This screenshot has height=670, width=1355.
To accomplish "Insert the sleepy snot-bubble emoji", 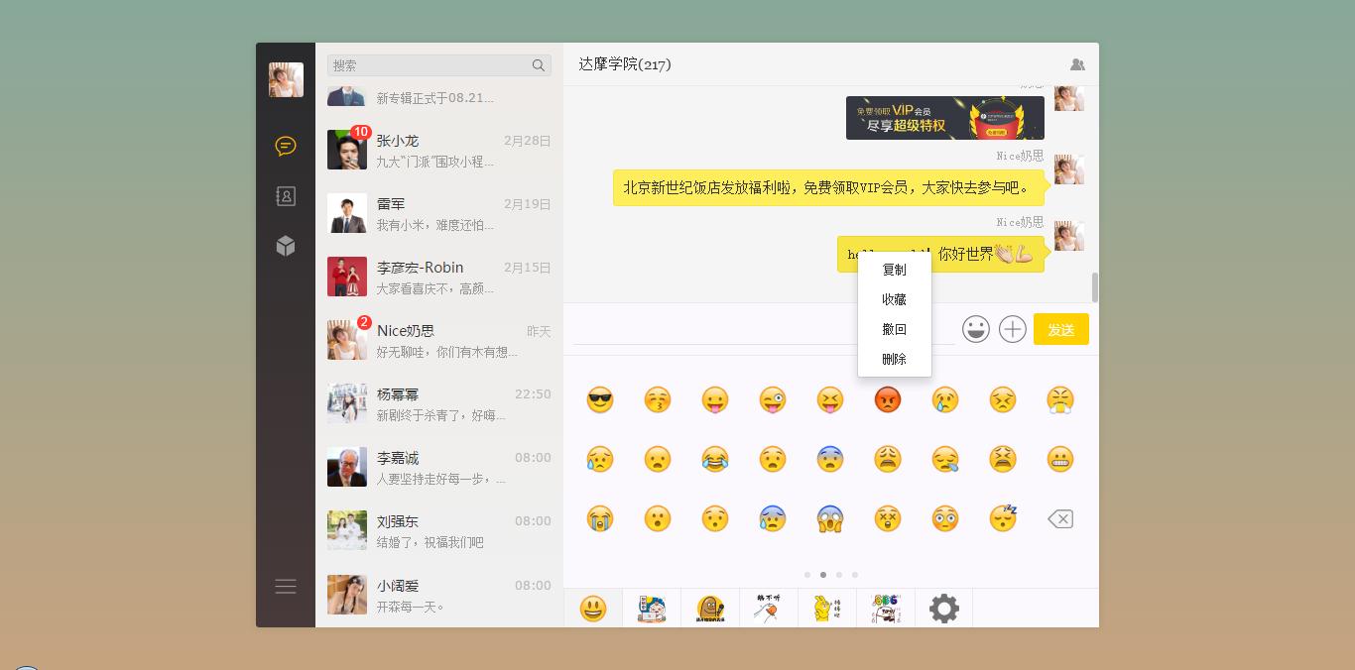I will click(x=945, y=459).
